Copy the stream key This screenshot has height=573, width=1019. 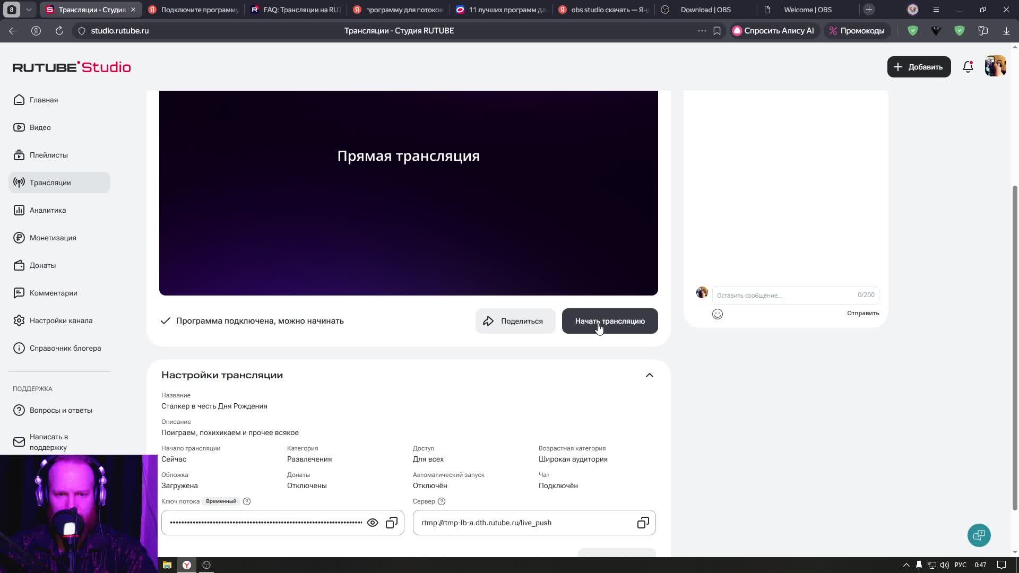coord(392,523)
